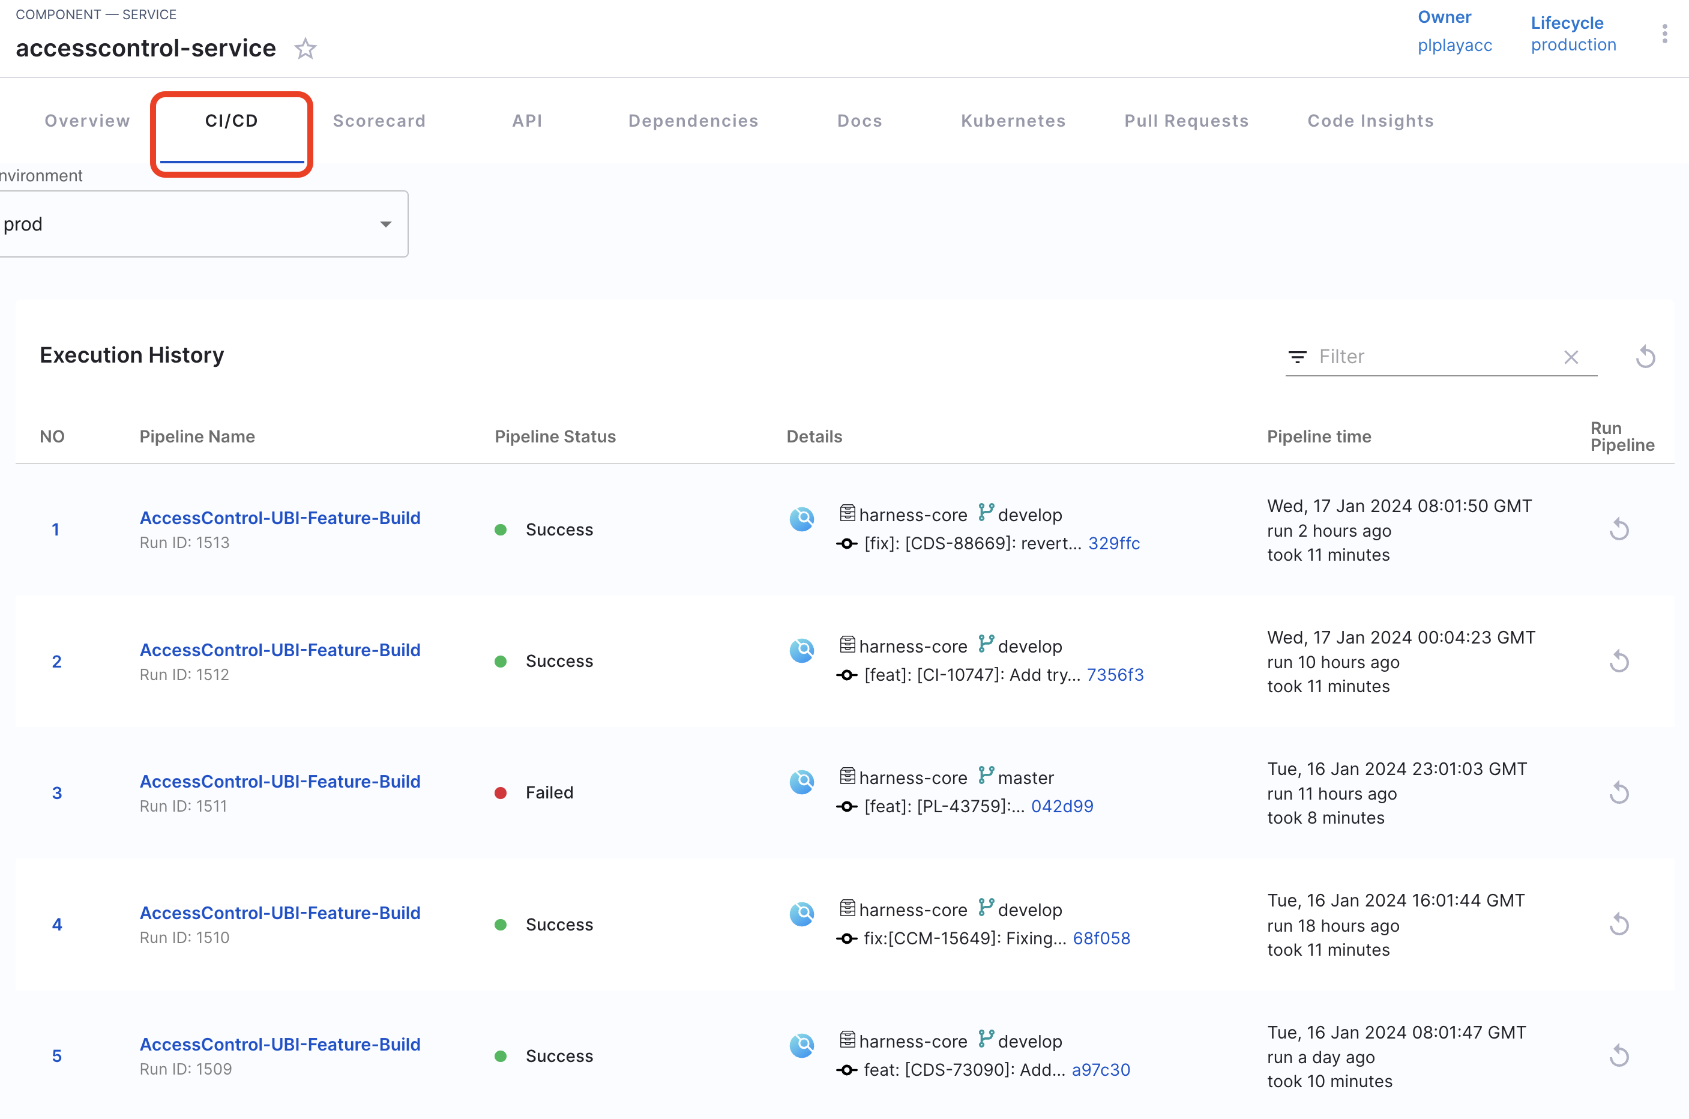
Task: Re-run pipeline for Run ID 1513
Action: click(x=1619, y=529)
